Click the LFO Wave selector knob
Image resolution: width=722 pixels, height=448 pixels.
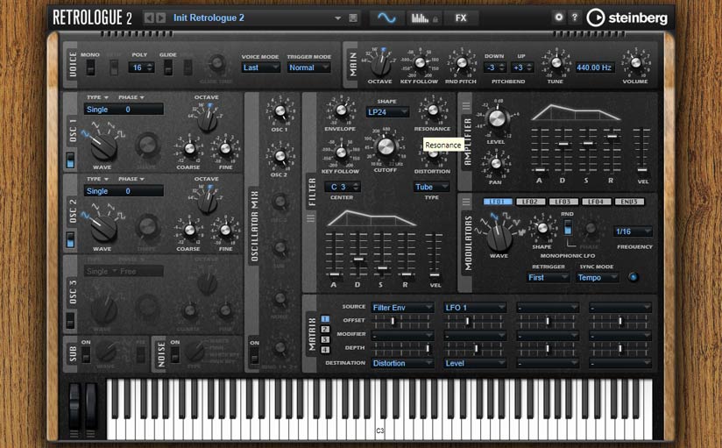coord(499,237)
